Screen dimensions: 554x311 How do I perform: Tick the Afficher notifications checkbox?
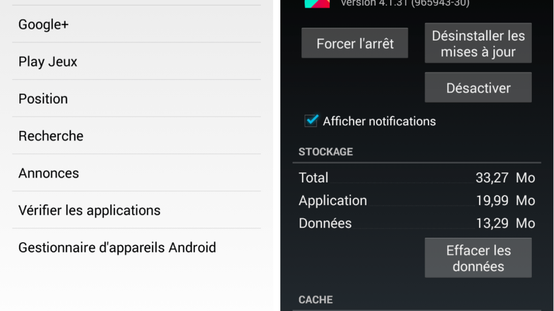click(x=311, y=121)
